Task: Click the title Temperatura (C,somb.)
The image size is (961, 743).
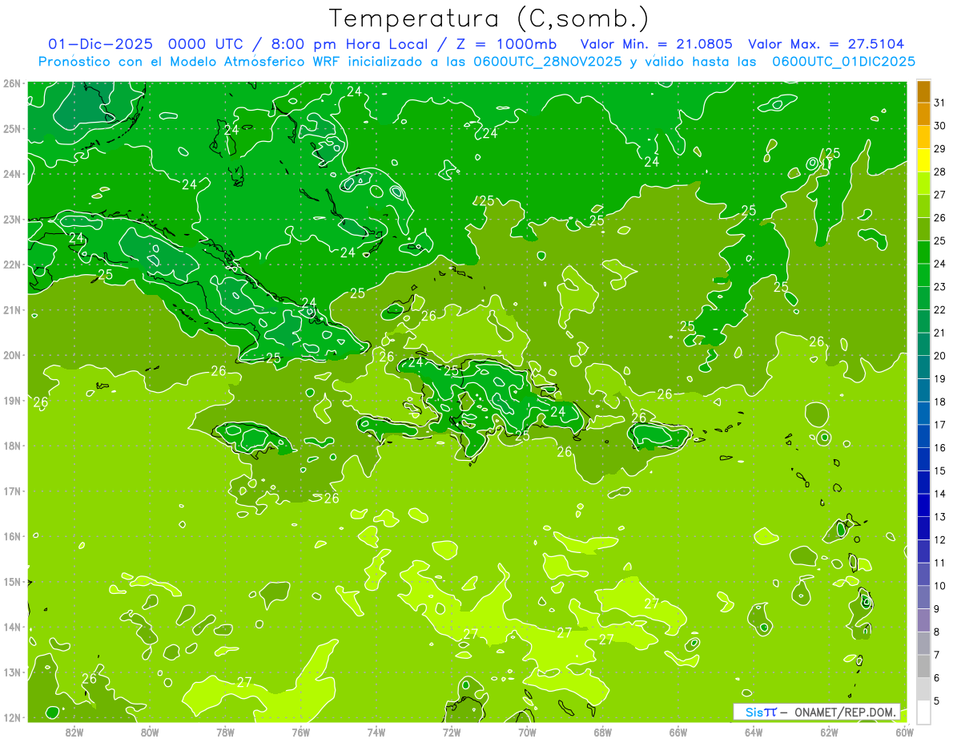Action: tap(489, 19)
